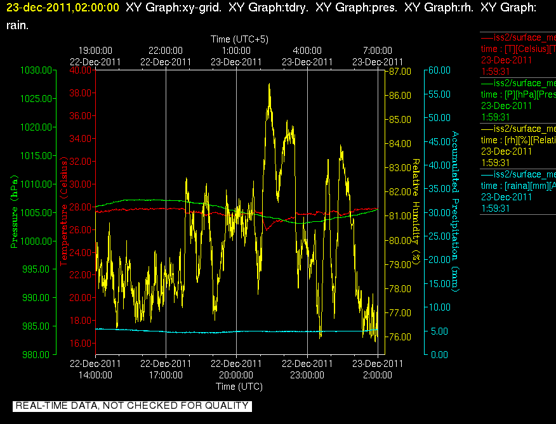556x424 pixels.
Task: Click the 40.00 temperature scale value
Action: pyautogui.click(x=81, y=70)
